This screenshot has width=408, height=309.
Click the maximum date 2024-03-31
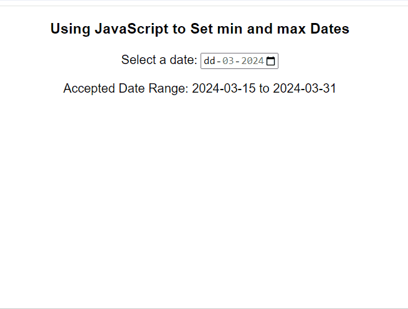[x=305, y=88]
